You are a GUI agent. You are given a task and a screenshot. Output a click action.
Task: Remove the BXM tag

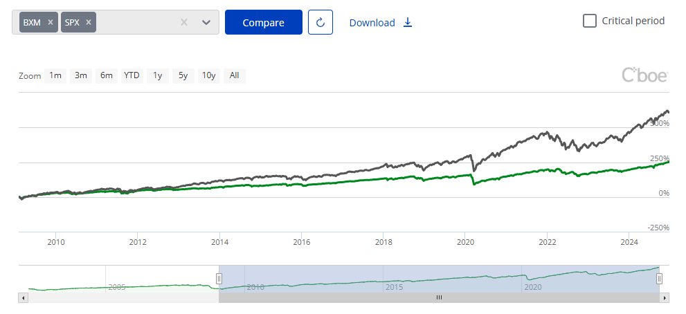51,22
